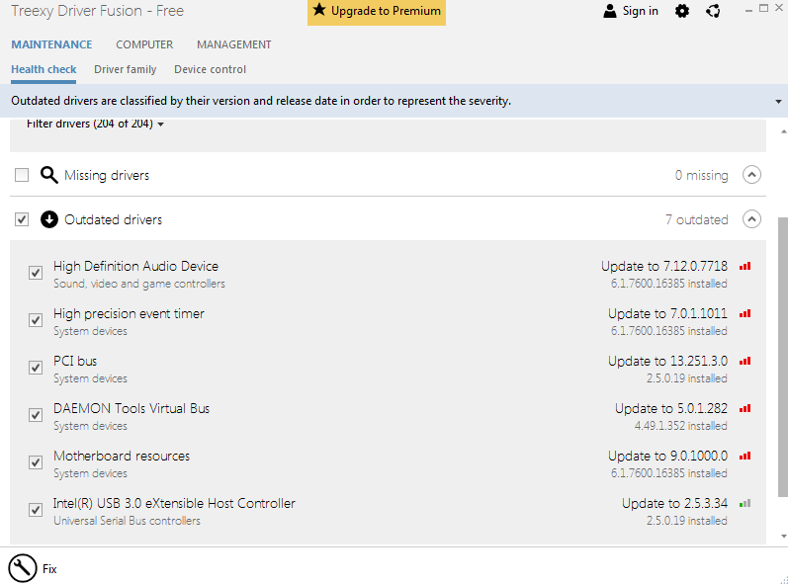Check the Missing drivers checkbox

tap(22, 175)
